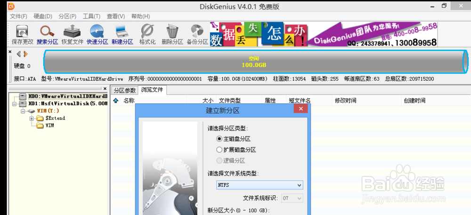This screenshot has width=471, height=215.
Task: Close the disk bar with small x
Action: point(10,52)
